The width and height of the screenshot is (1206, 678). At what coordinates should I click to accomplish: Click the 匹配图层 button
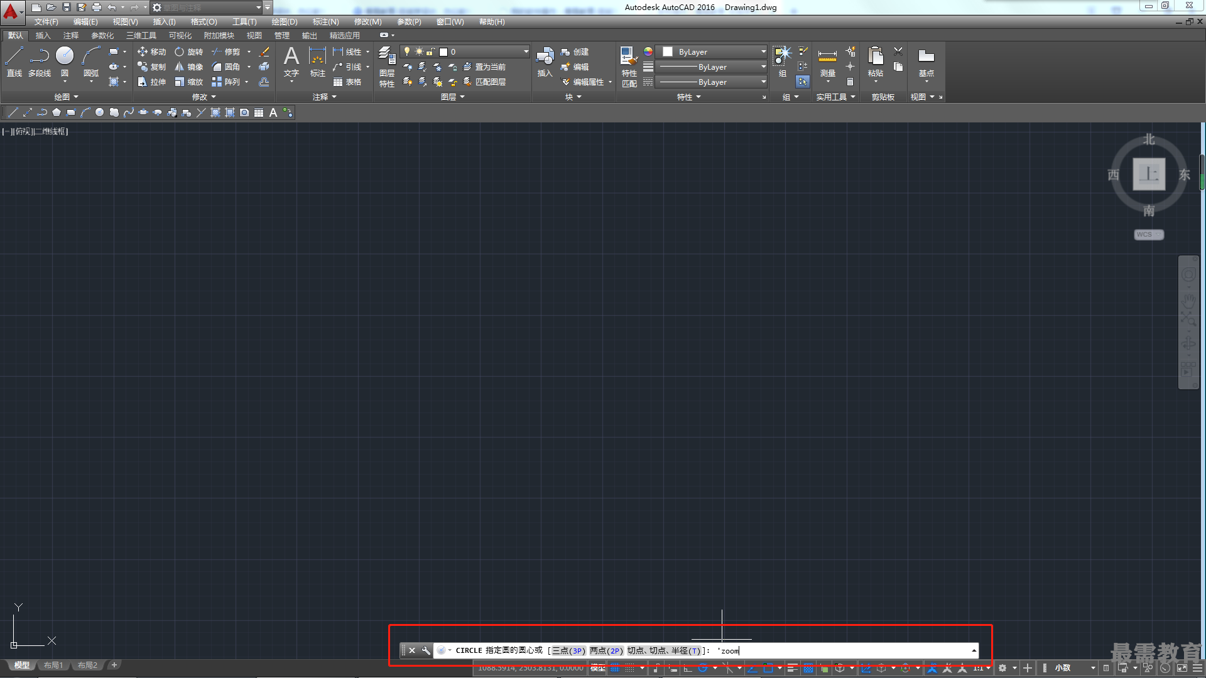(484, 82)
